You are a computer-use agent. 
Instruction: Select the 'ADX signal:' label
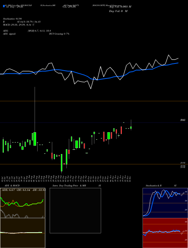pos(9,34)
